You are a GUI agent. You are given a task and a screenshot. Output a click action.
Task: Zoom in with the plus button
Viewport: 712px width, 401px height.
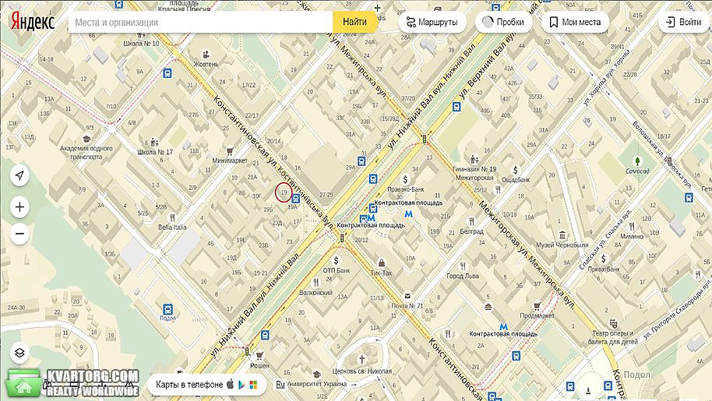19,207
